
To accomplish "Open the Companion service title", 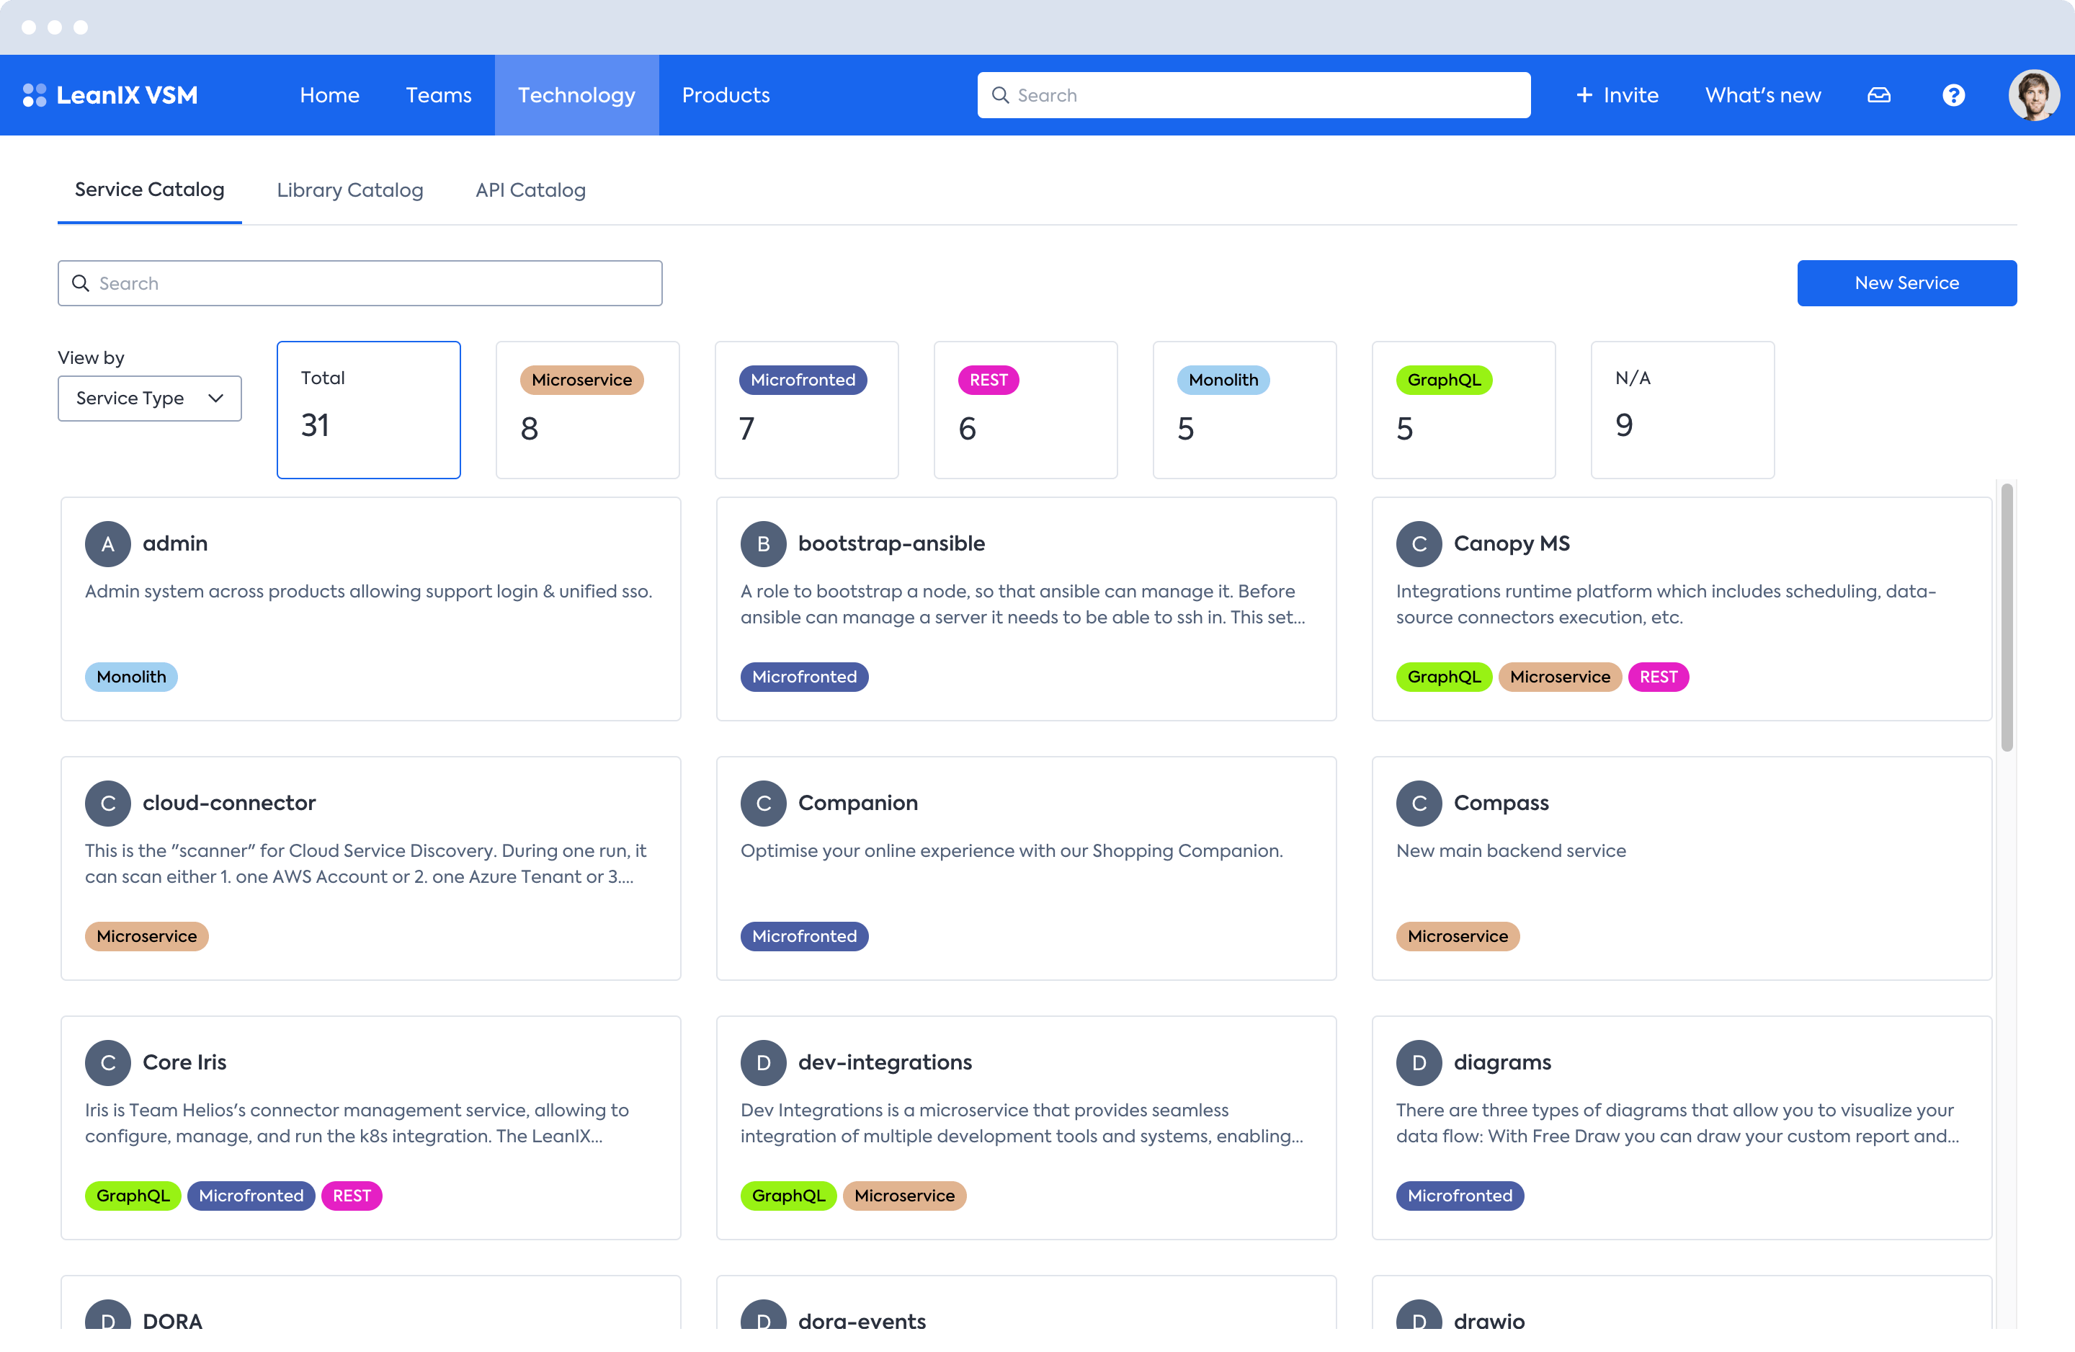I will point(858,804).
